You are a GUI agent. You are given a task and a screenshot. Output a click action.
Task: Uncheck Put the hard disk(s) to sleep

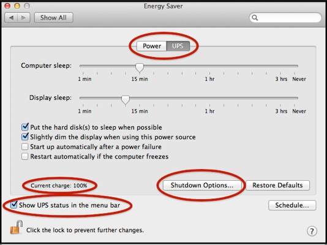[25, 127]
